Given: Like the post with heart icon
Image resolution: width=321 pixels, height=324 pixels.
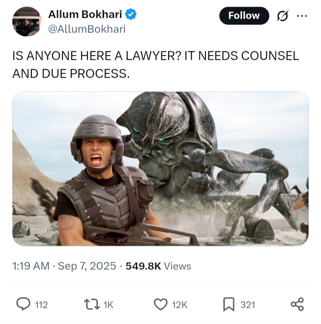Looking at the screenshot, I should pyautogui.click(x=160, y=304).
